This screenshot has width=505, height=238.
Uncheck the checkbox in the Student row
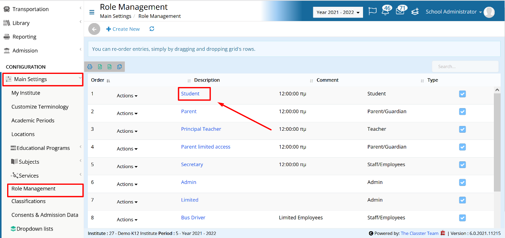(462, 94)
